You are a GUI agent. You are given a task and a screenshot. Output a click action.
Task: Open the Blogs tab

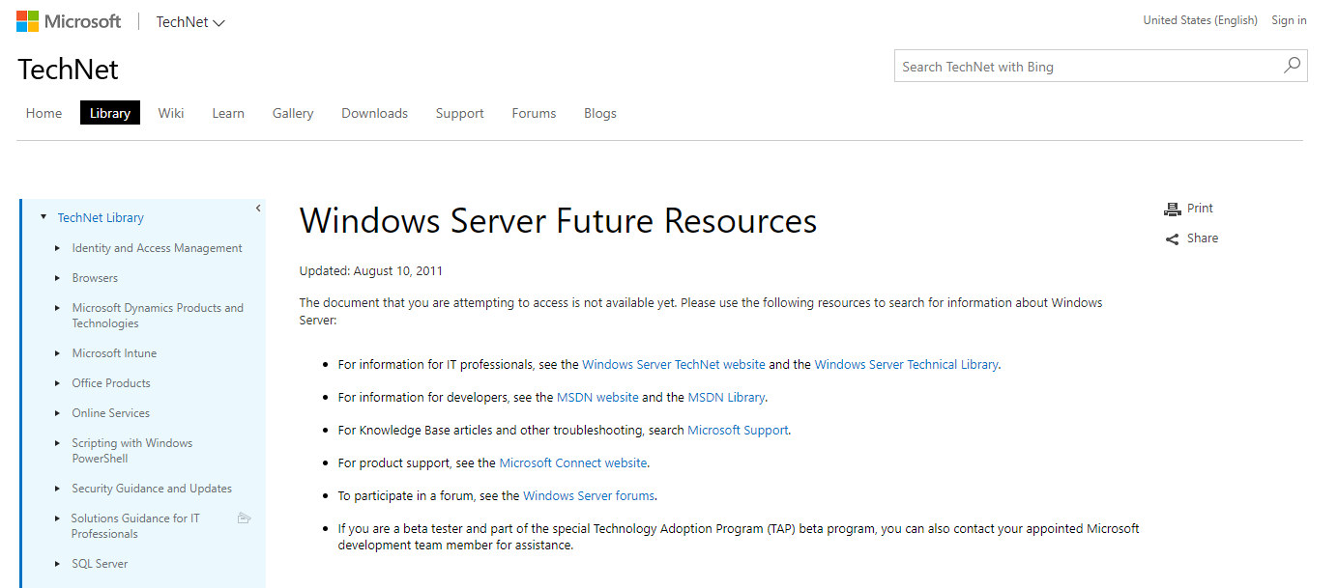pos(600,113)
